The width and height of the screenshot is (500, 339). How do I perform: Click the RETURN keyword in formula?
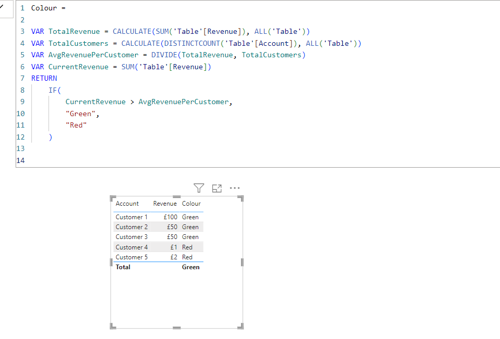44,78
